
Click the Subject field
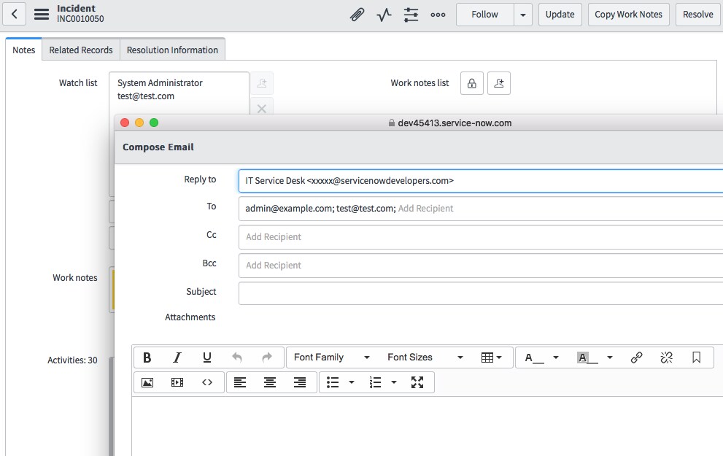click(x=481, y=293)
